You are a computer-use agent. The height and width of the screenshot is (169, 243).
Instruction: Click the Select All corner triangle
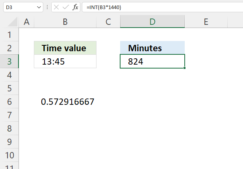[x=12, y=22]
